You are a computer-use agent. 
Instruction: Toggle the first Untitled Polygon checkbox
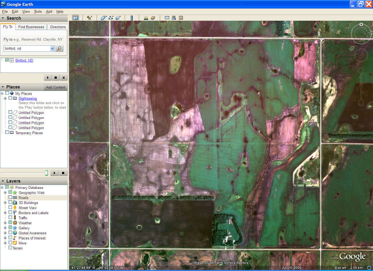pyautogui.click(x=10, y=112)
